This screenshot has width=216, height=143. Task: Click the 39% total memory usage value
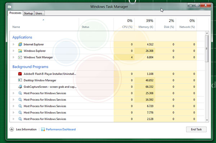click(149, 21)
